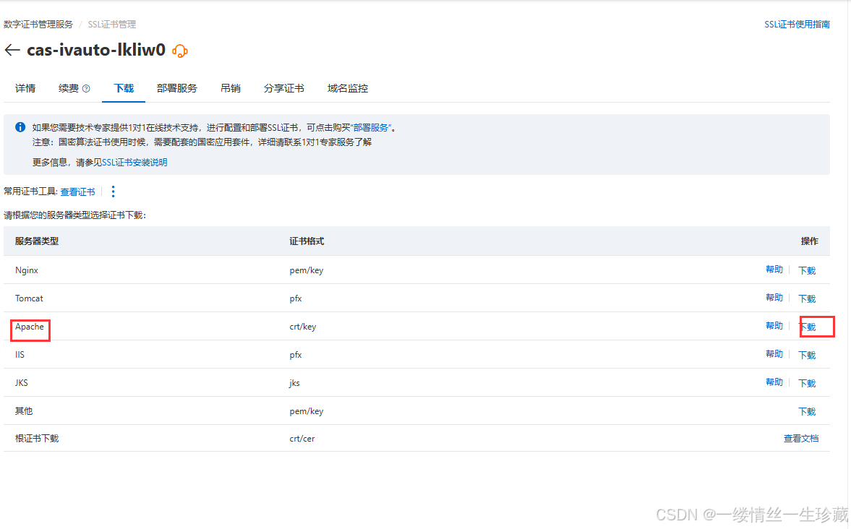This screenshot has width=851, height=529.
Task: Open 查看文档 for 根证书下载
Action: pos(801,438)
